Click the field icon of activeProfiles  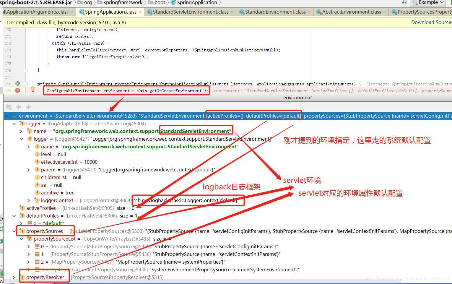[22, 208]
